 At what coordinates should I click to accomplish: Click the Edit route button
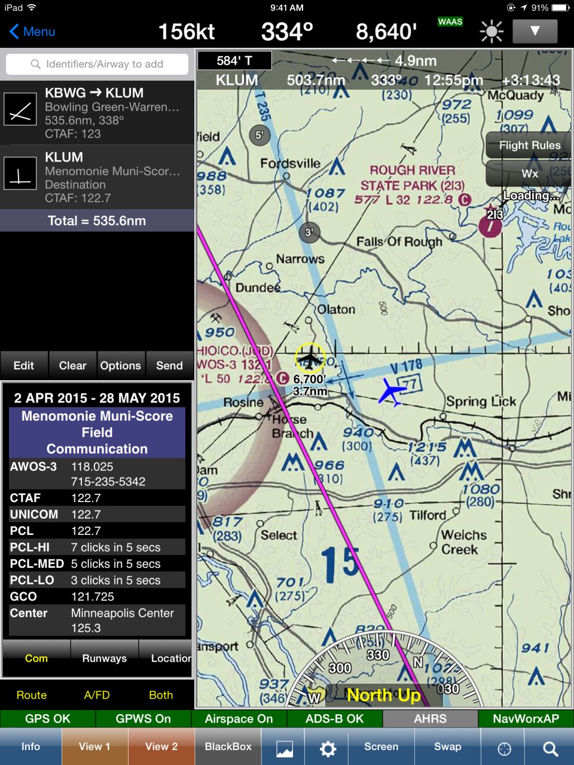point(24,366)
